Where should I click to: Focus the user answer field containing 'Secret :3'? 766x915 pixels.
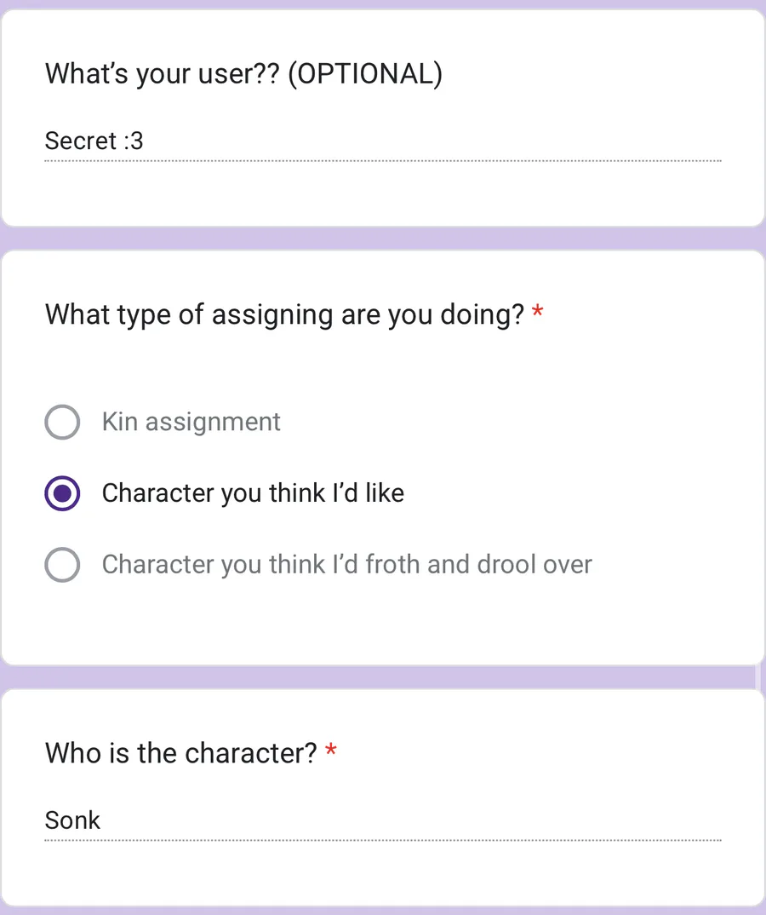383,141
